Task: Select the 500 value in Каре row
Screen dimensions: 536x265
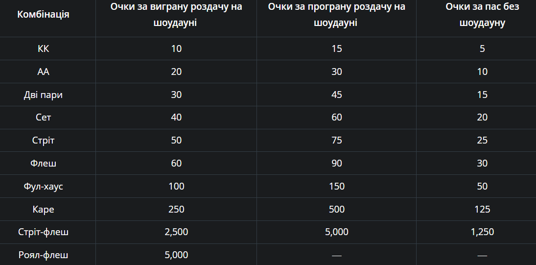Action: 336,209
